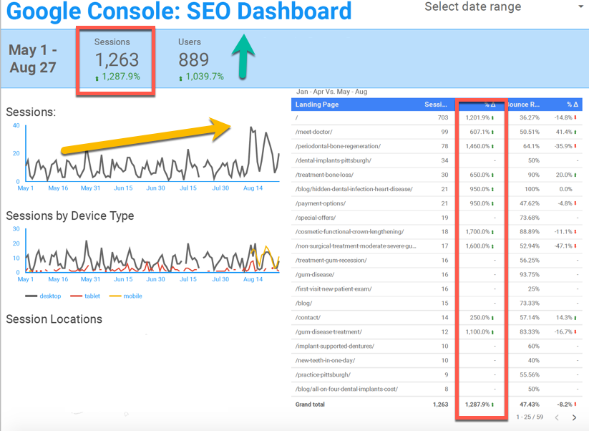The width and height of the screenshot is (589, 431).
Task: Select the /new-teeth-in-one-day/ landing page
Action: point(325,360)
